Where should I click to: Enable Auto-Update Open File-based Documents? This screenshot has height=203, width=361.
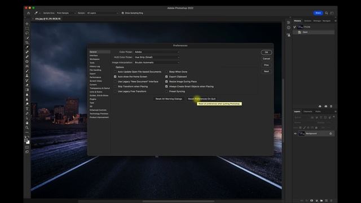pos(115,72)
